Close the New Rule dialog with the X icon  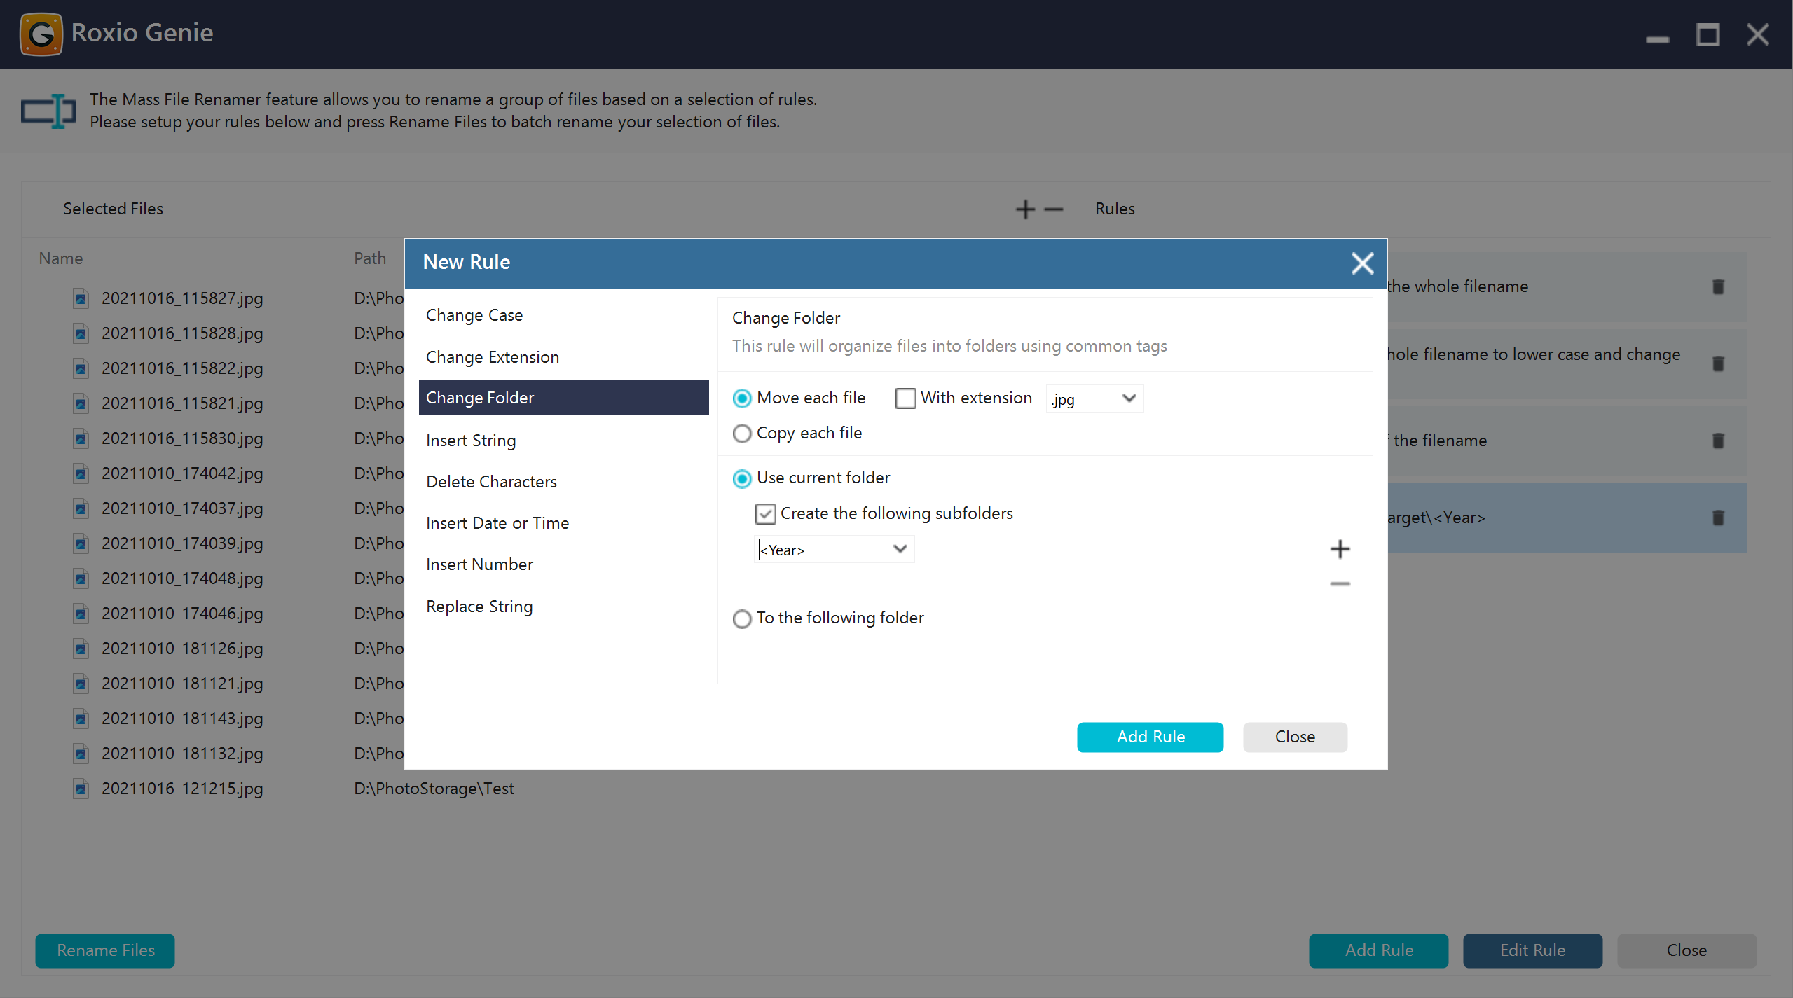(x=1362, y=263)
